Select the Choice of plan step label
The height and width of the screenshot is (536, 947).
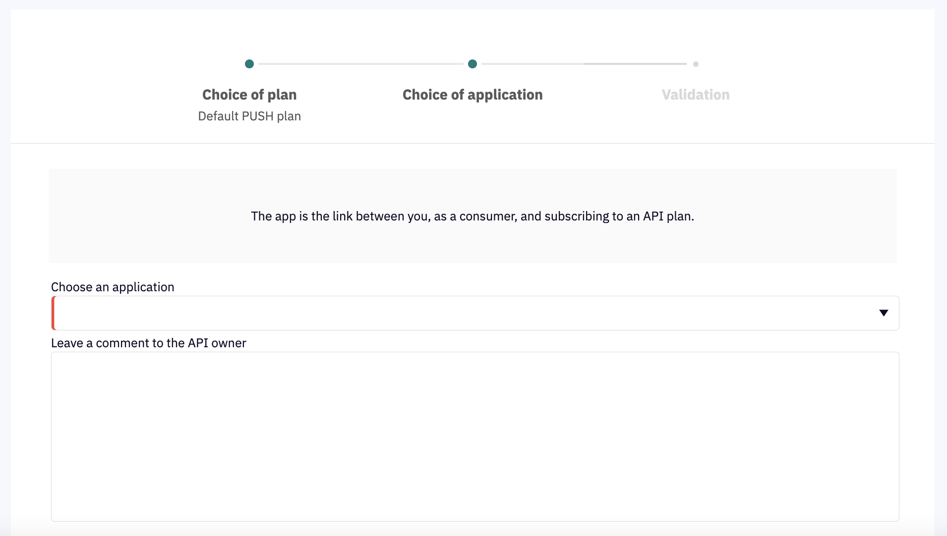(x=249, y=95)
